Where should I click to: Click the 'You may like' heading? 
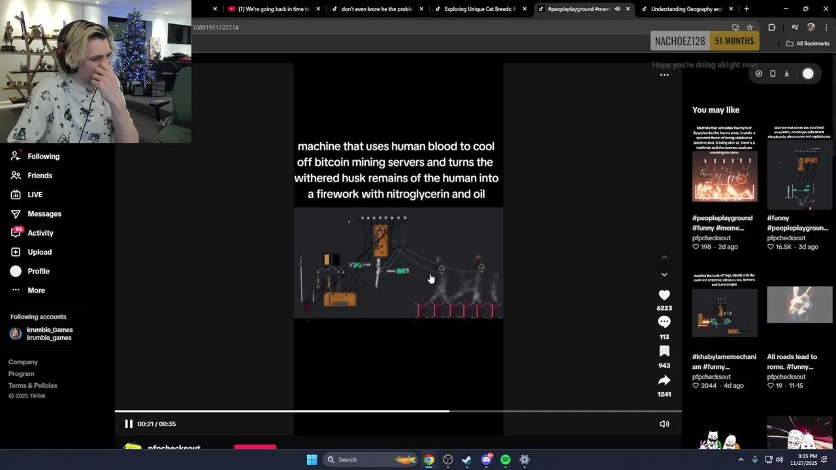pos(716,110)
